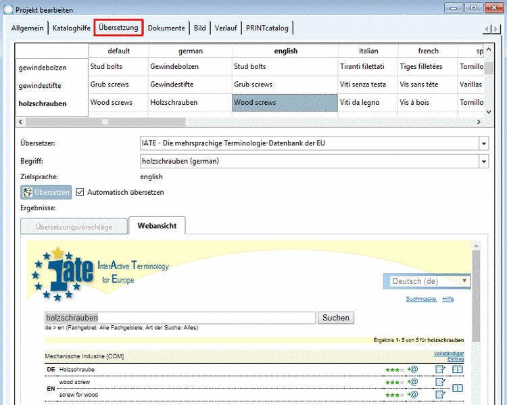The height and width of the screenshot is (405, 507).
Task: Click the english column header
Action: pyautogui.click(x=285, y=51)
